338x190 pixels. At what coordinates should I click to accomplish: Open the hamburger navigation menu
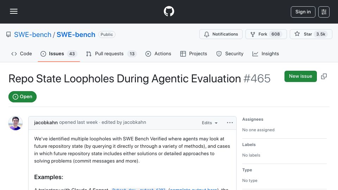14,11
